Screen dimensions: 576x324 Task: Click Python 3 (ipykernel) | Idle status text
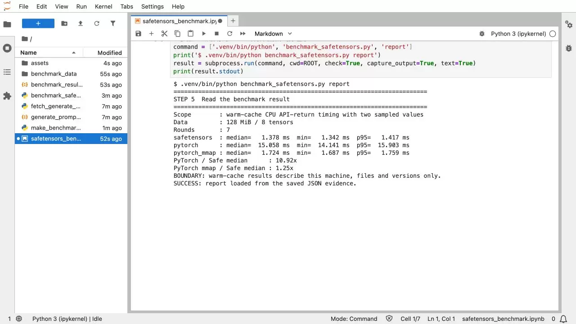click(67, 319)
